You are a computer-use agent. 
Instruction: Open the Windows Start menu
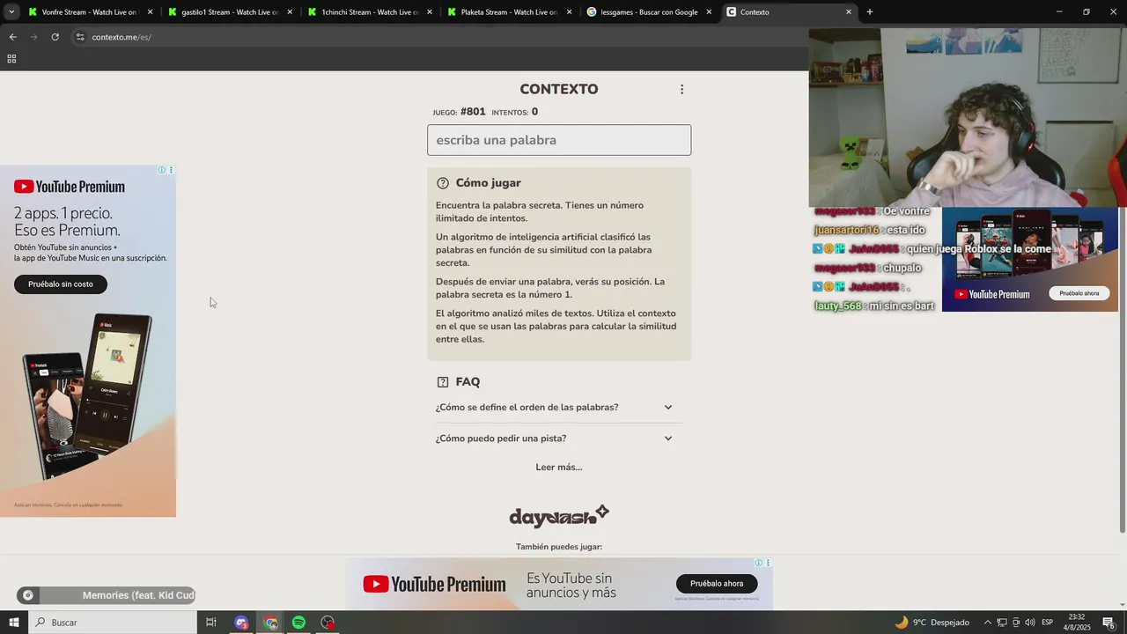(x=13, y=623)
